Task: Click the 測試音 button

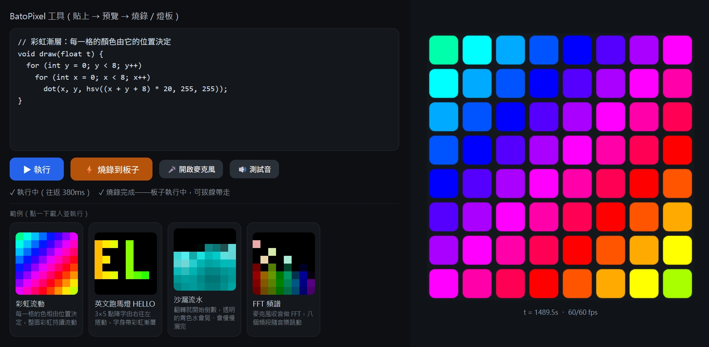Action: pyautogui.click(x=254, y=169)
